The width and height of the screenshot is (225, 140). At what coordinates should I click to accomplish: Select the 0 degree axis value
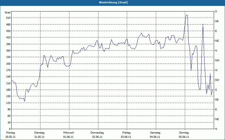(10, 129)
